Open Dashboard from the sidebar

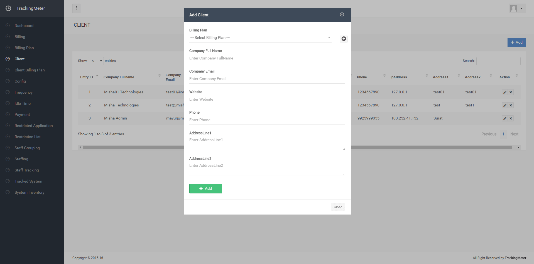pos(24,26)
